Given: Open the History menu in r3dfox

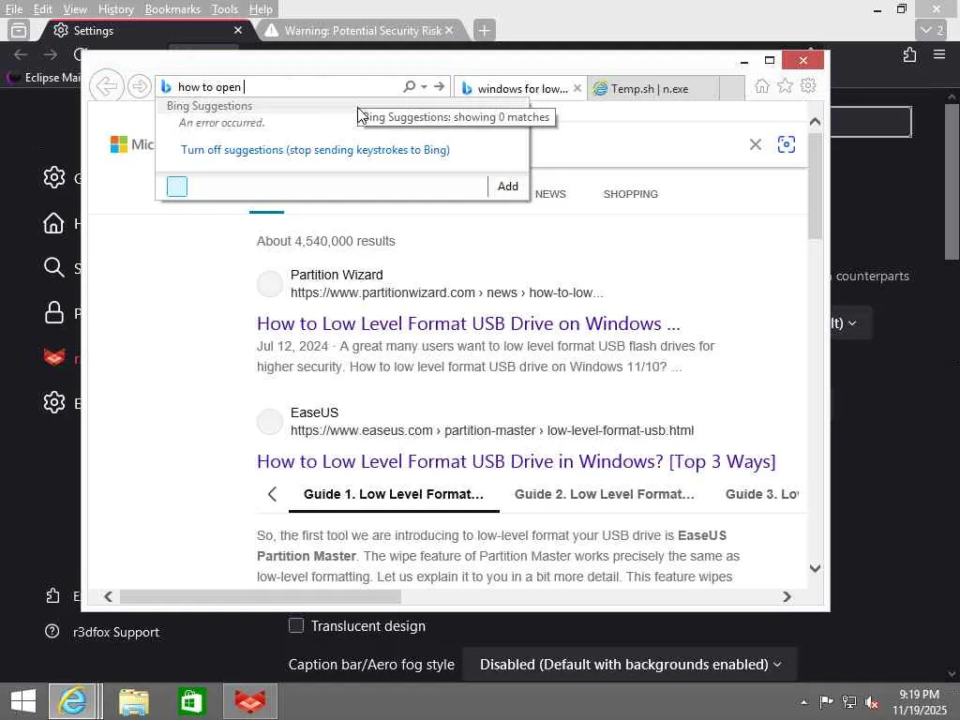Looking at the screenshot, I should click(x=115, y=9).
